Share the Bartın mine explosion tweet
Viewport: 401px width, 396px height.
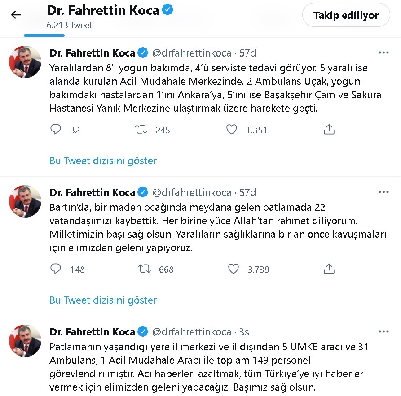click(x=329, y=269)
